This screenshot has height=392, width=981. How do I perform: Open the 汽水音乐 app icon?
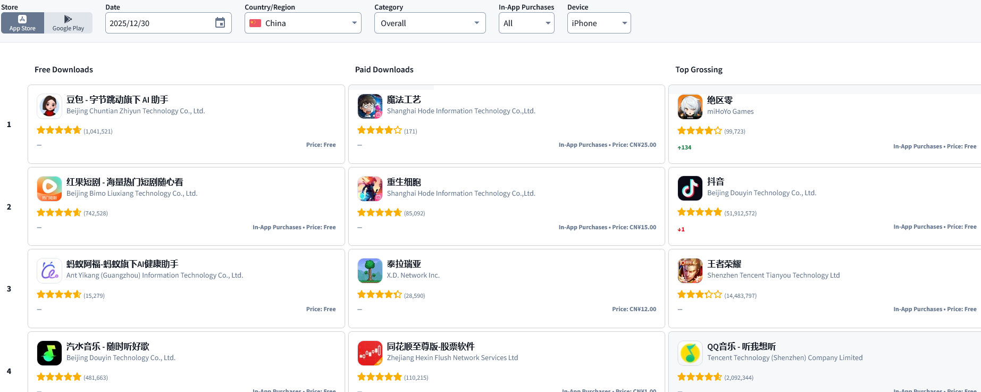[x=49, y=353]
